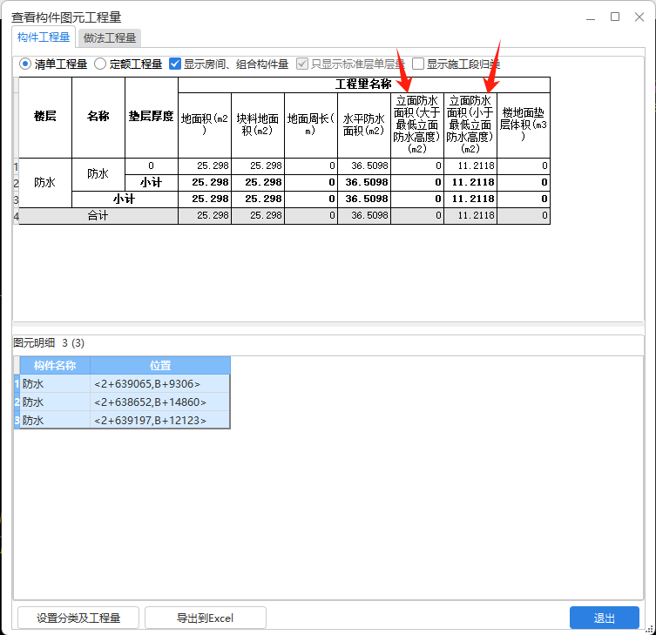
Task: Click the 小计 cell in row 2
Action: (x=152, y=183)
